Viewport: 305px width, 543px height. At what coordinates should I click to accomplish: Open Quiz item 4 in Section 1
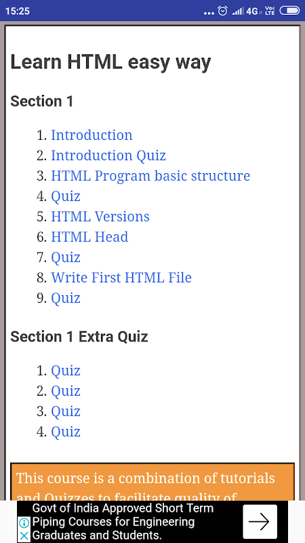pos(66,196)
